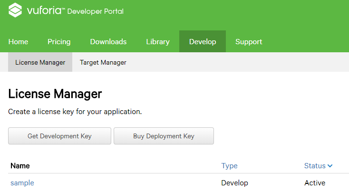
Task: Click the Vuforia Developer Portal title
Action: point(75,10)
